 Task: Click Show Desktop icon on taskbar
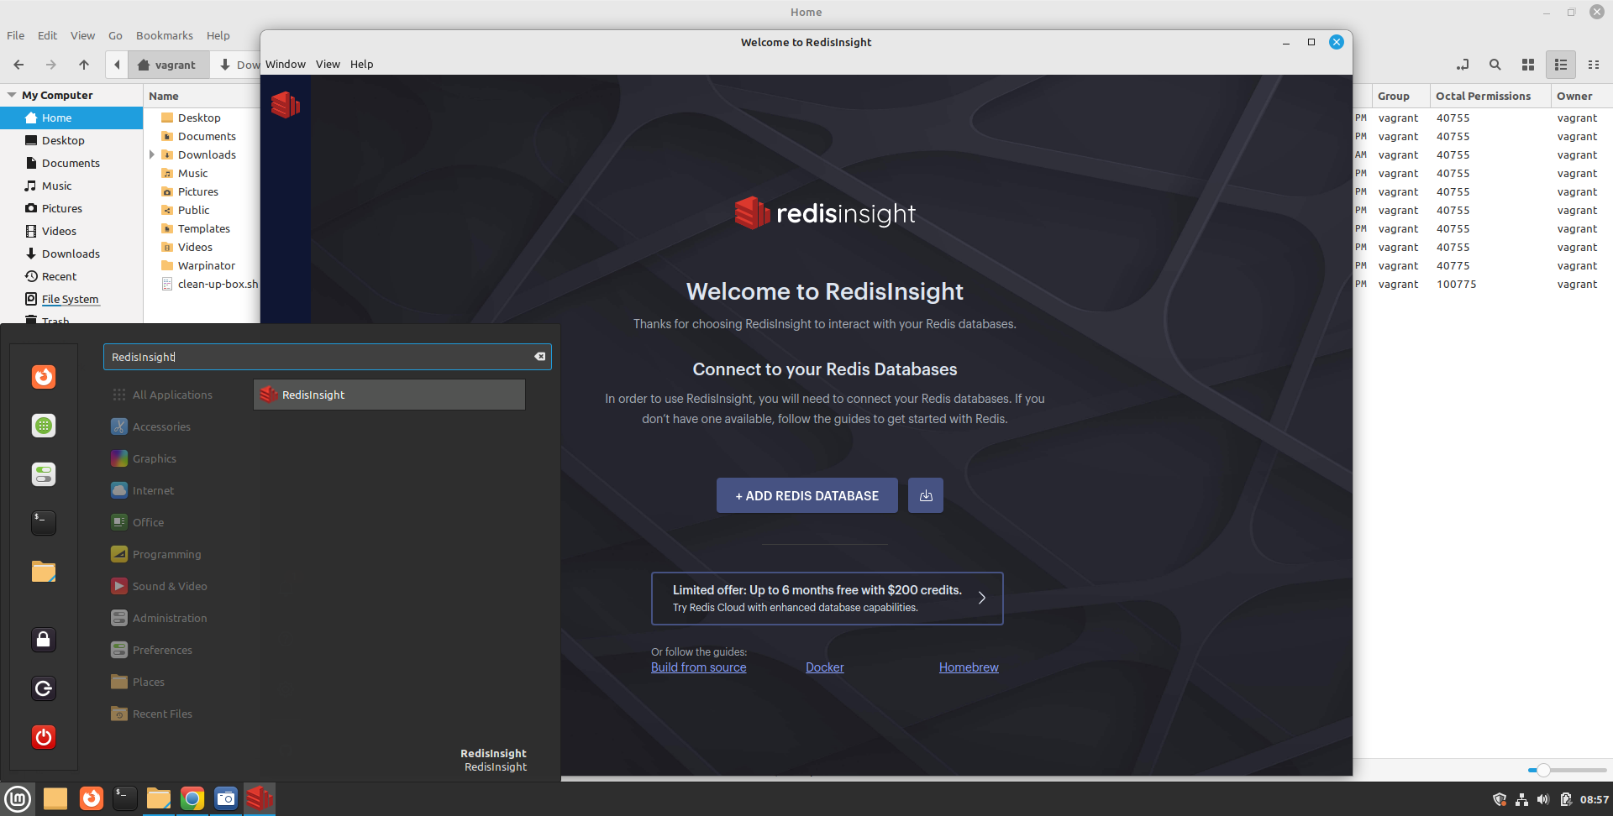[x=55, y=798]
